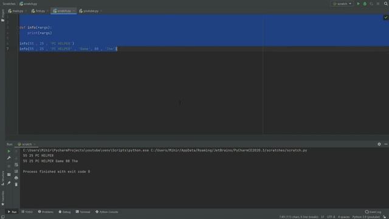Open the Project tool window sidebar

coord(2,15)
